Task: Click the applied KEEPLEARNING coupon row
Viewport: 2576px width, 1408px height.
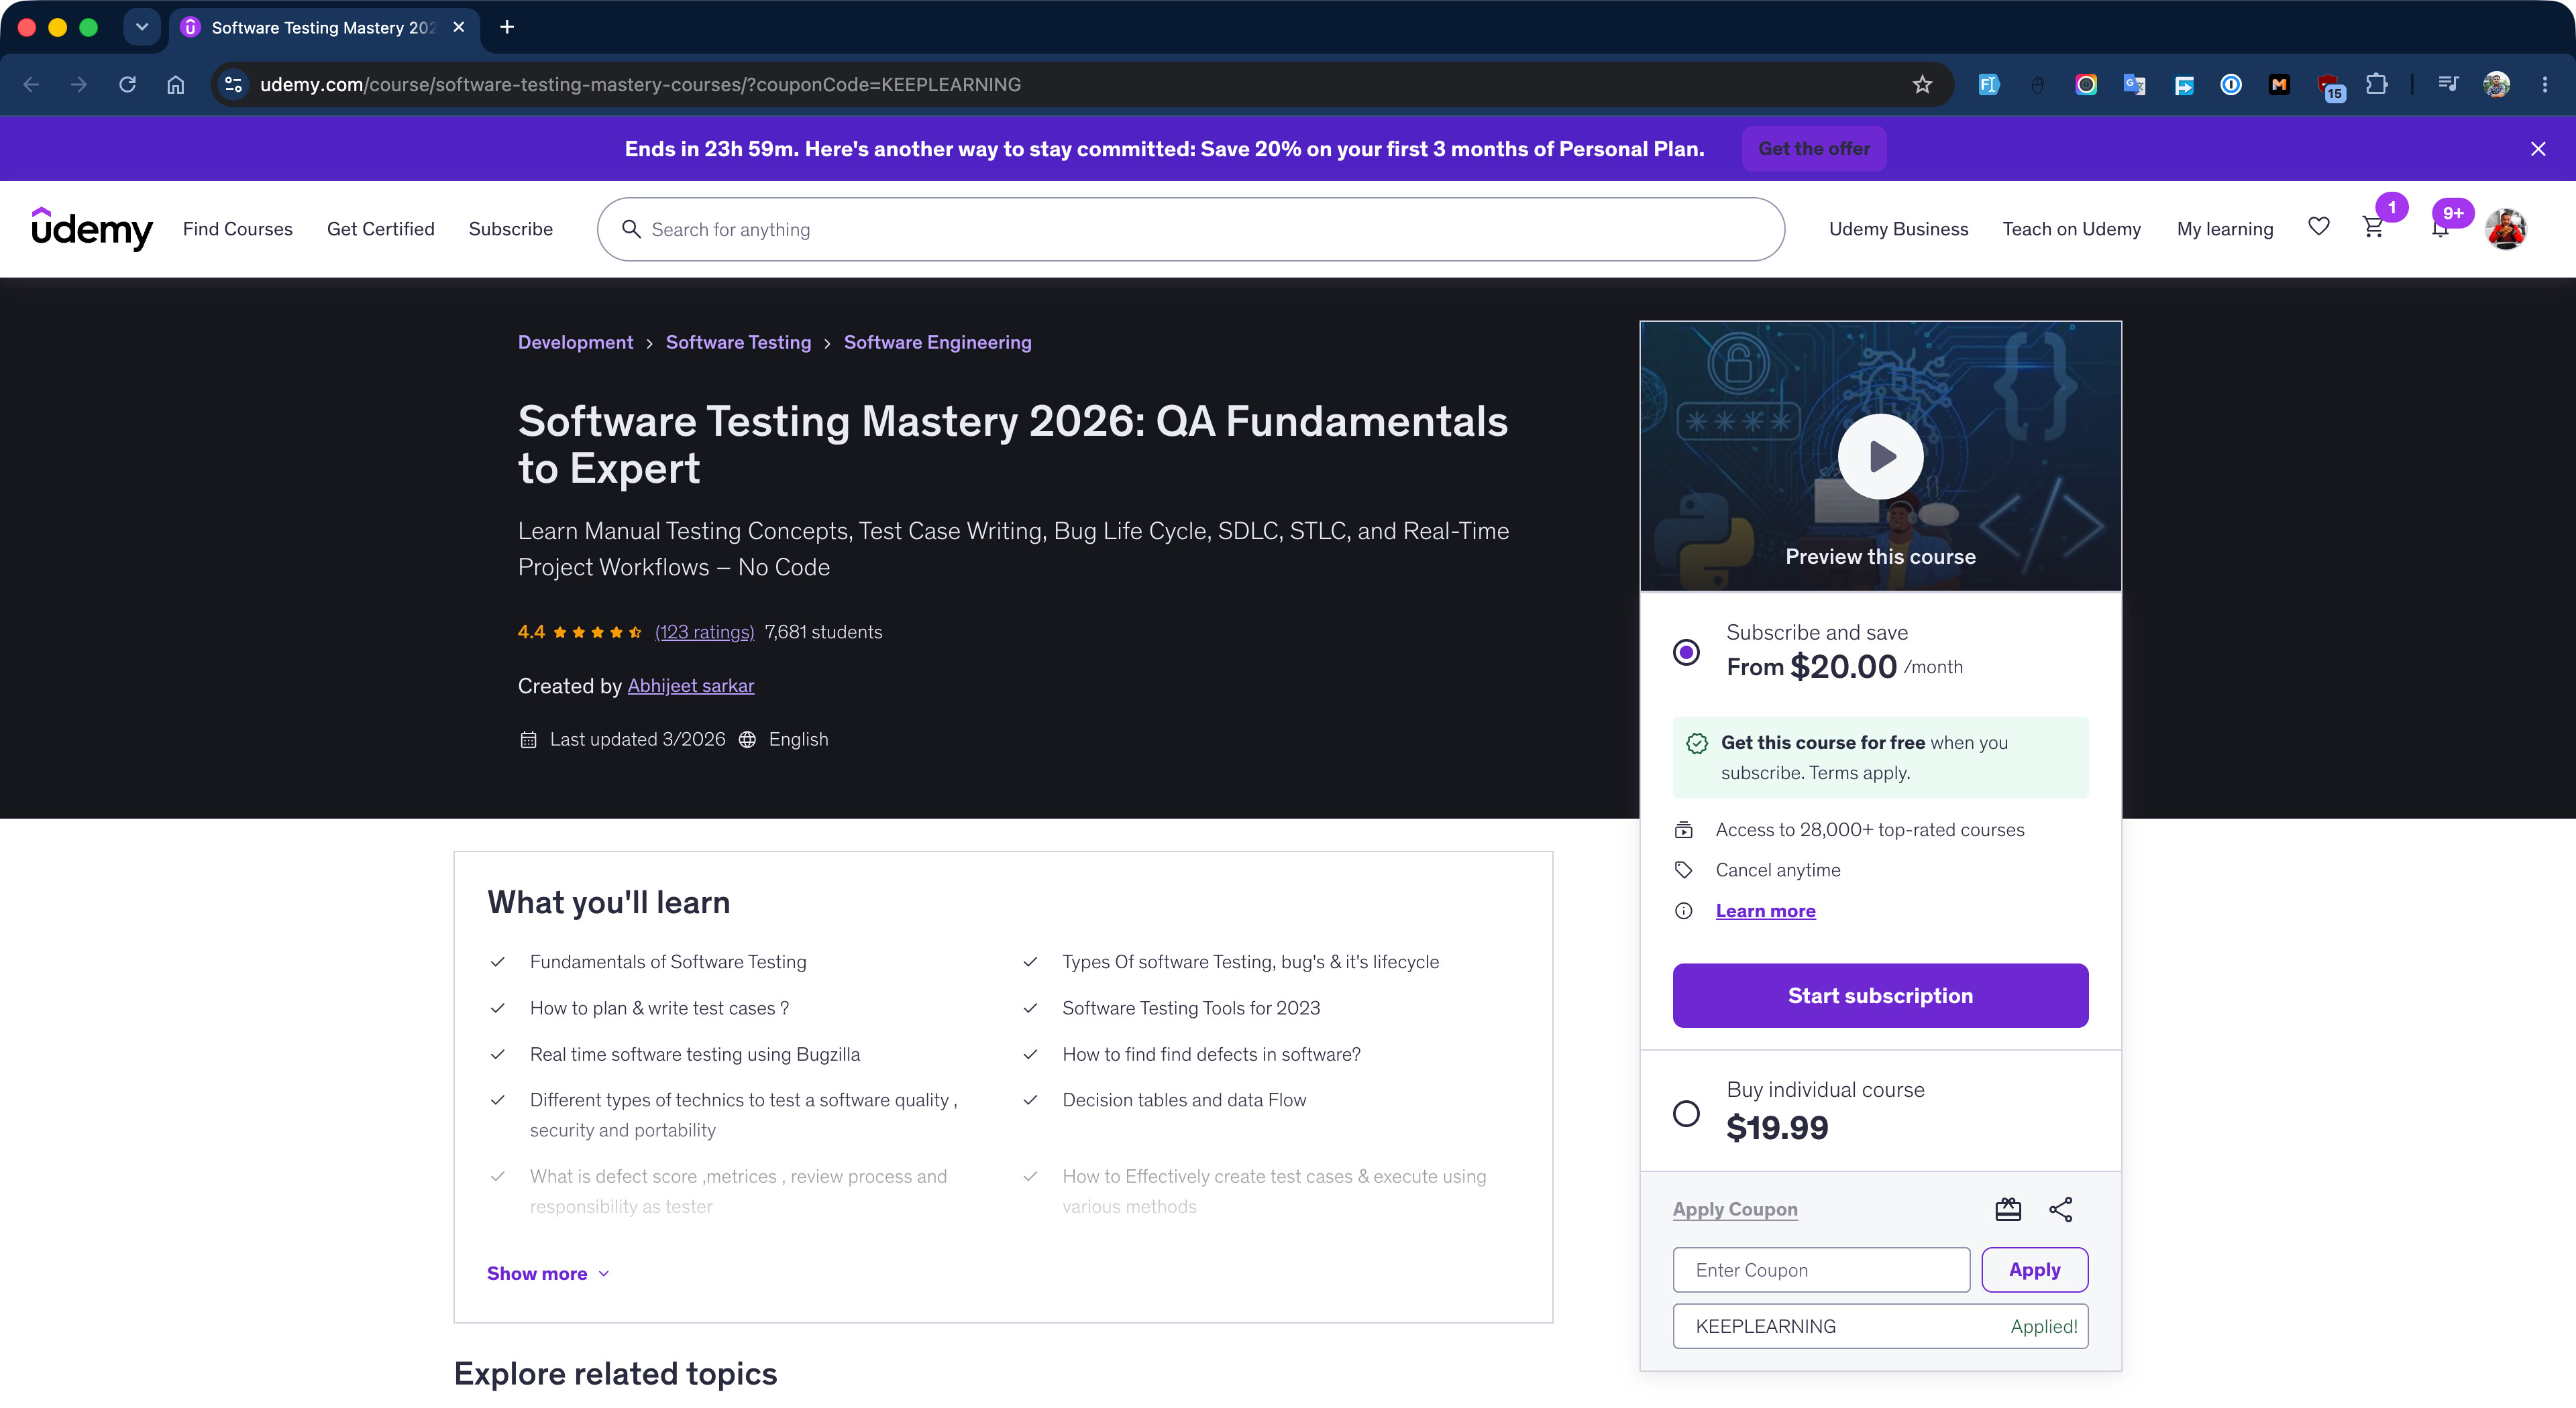Action: [x=1880, y=1326]
